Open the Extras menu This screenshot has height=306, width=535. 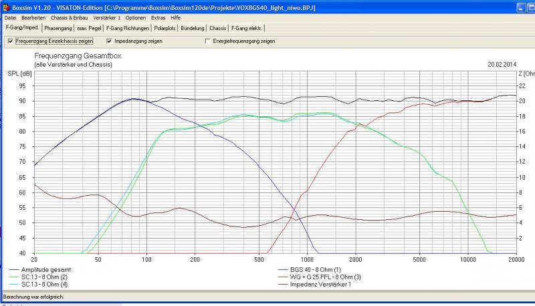coord(159,17)
